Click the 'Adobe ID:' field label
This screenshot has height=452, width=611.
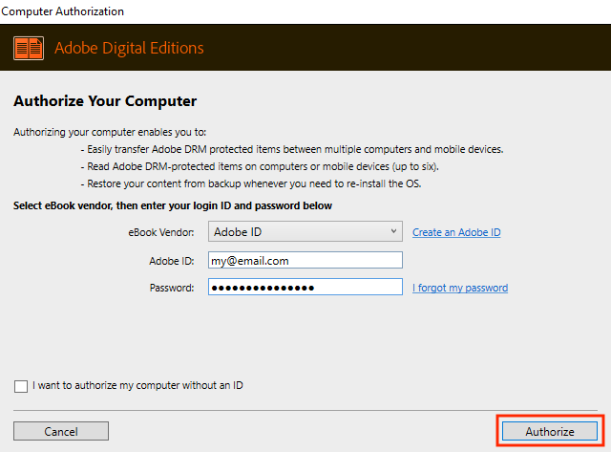(x=172, y=260)
